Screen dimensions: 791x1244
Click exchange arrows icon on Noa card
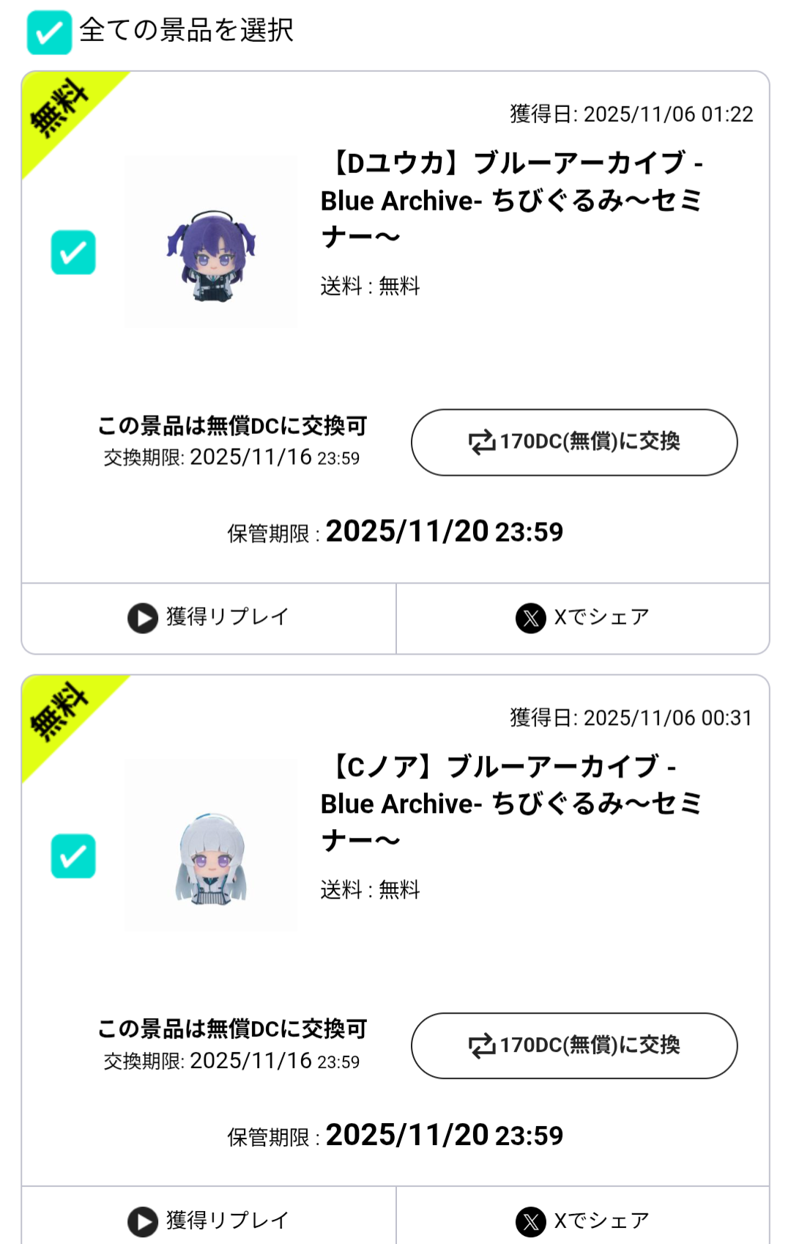pos(482,1046)
